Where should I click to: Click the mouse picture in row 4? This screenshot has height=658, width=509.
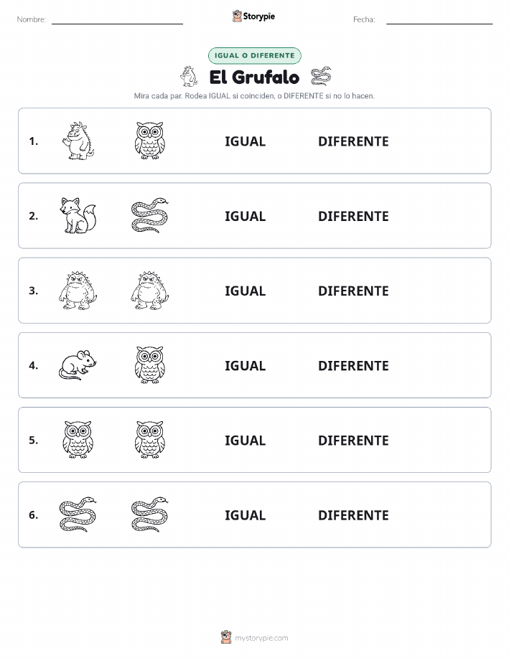tap(78, 365)
